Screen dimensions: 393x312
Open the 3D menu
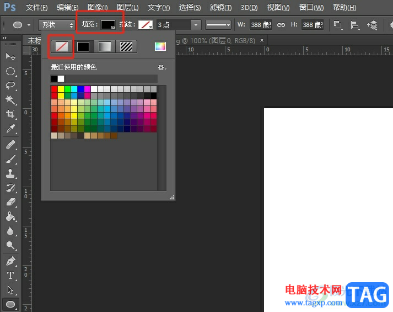[x=249, y=8]
